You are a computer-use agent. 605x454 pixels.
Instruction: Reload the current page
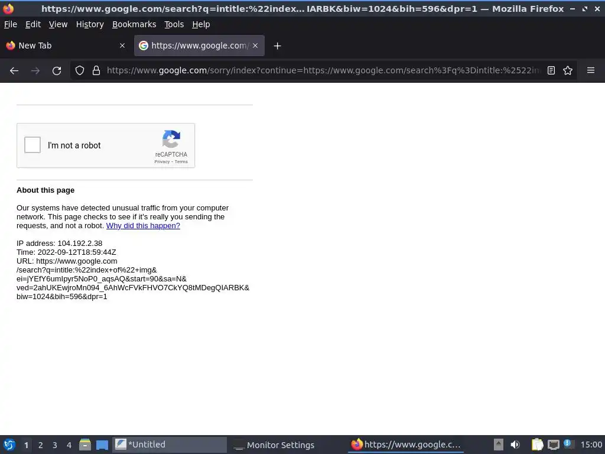coord(57,71)
